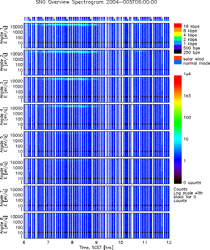Click the 2 kbps green legend swatch
Viewport: 210px width, 250px height.
coord(178,38)
